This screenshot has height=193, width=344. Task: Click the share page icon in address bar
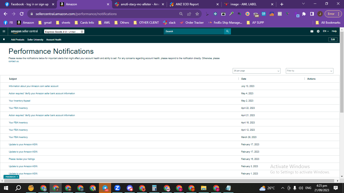[189, 14]
